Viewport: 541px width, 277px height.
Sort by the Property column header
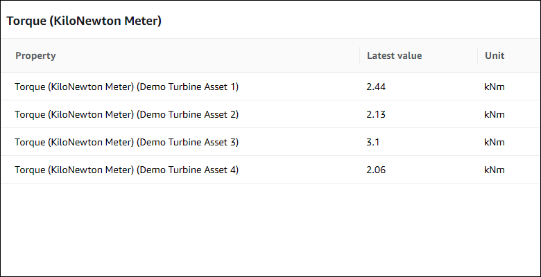35,55
